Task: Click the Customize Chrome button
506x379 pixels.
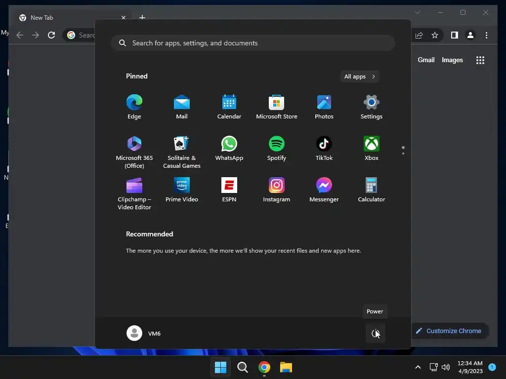Action: (449, 331)
